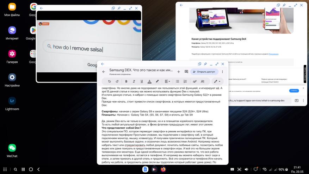Open the text color picker in Docs
The height and width of the screenshot is (174, 309).
tap(149, 82)
